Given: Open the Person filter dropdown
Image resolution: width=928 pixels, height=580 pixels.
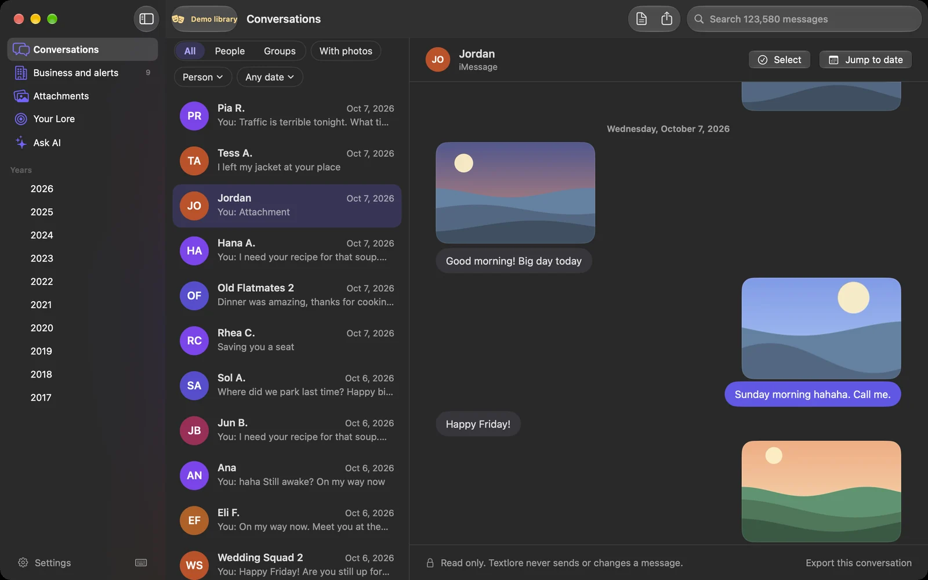Looking at the screenshot, I should click(203, 77).
